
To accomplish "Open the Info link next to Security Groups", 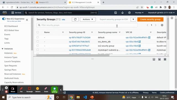I will pos(63,20).
